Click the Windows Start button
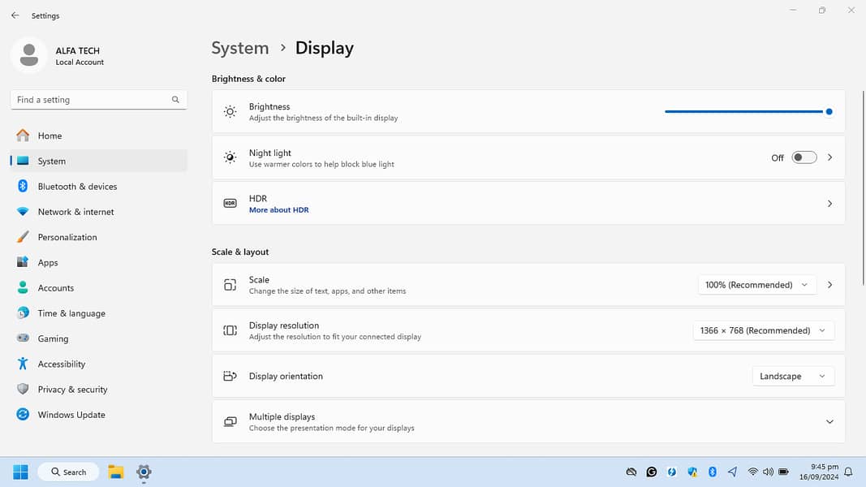This screenshot has height=487, width=866. pyautogui.click(x=20, y=472)
